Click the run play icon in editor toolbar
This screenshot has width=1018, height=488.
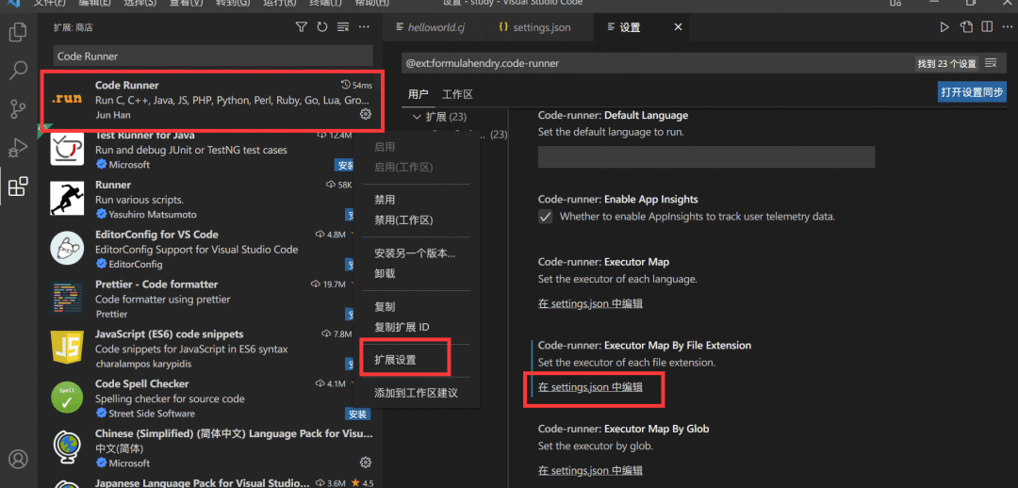pos(944,27)
